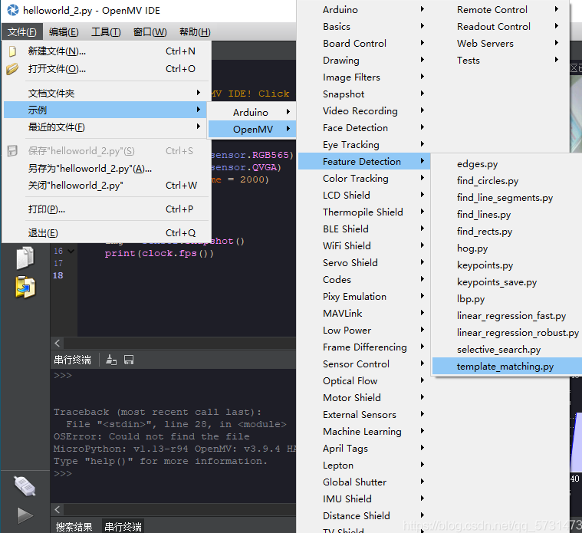Open the 窗口(W) menu

[x=150, y=32]
